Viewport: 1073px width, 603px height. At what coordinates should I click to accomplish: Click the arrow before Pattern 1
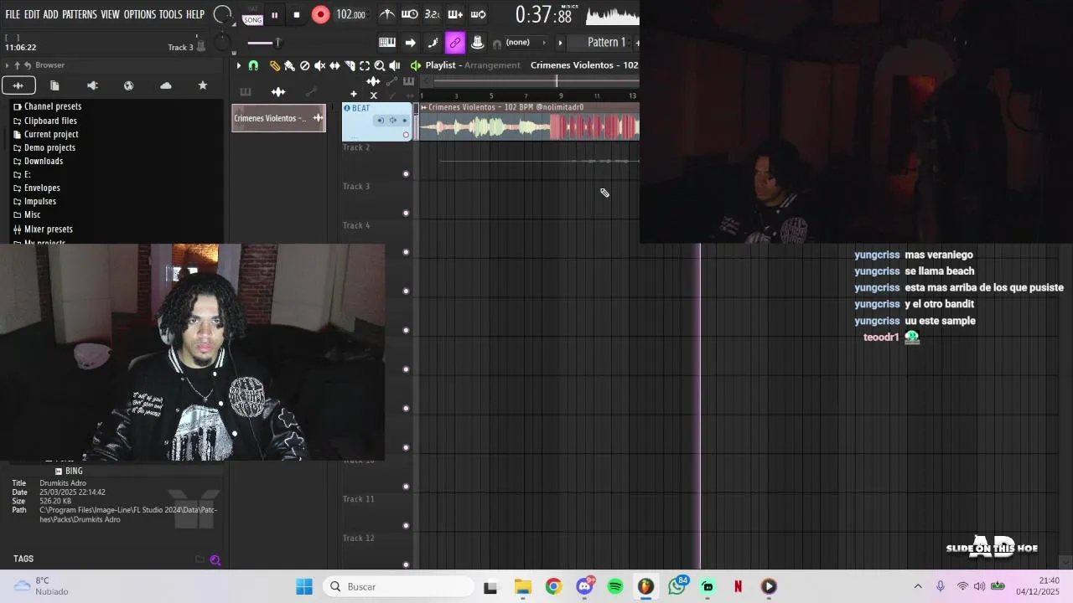point(560,43)
